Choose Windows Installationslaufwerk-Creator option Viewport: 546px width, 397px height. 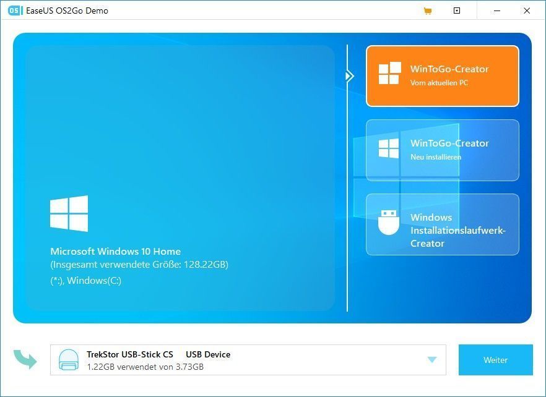tap(442, 224)
